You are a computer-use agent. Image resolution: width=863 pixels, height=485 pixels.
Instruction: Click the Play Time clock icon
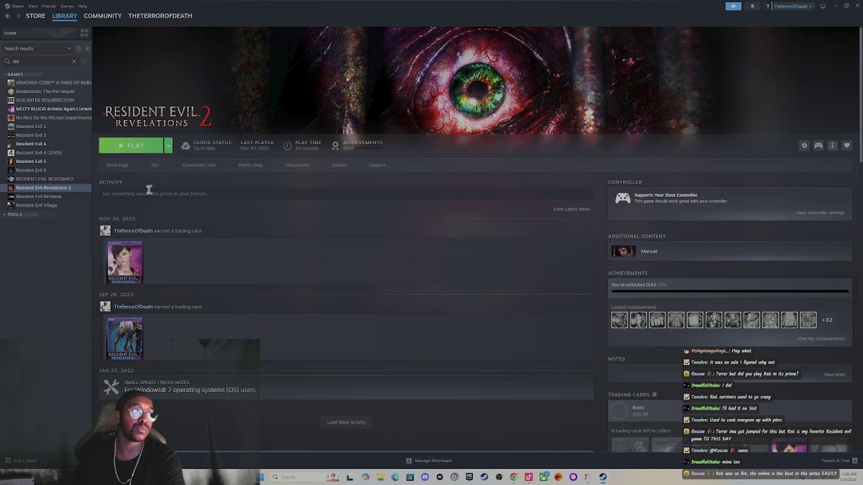tap(288, 145)
